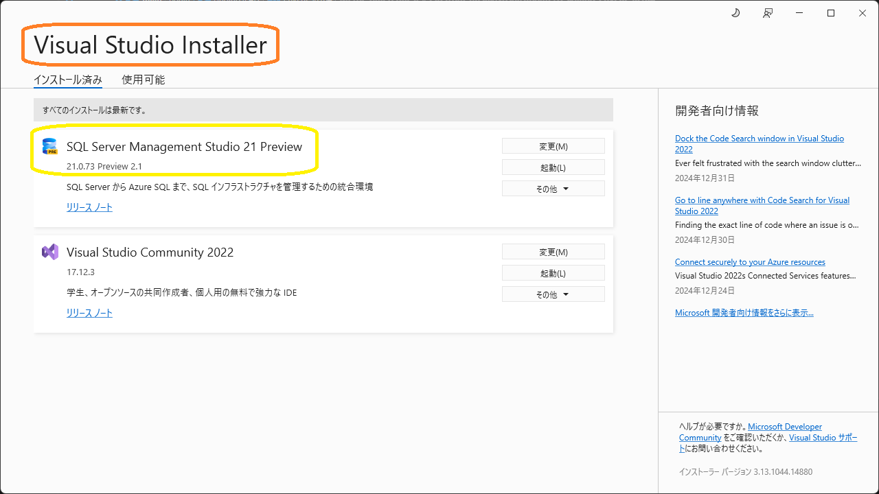The height and width of the screenshot is (494, 879).
Task: Click the version text '21.0.73 Preview 2.1'
Action: tap(104, 167)
